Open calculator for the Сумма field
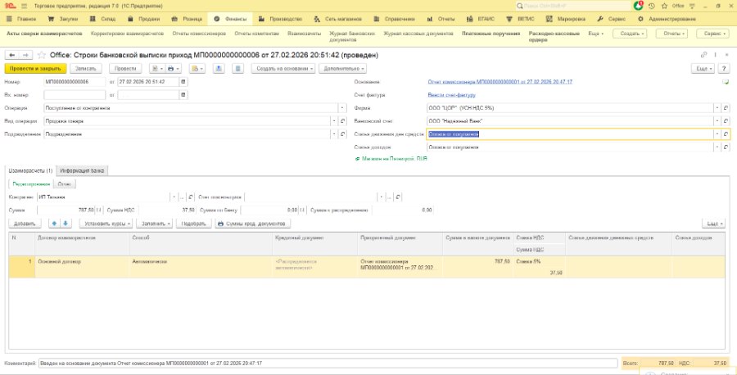Image resolution: width=737 pixels, height=375 pixels. 99,210
